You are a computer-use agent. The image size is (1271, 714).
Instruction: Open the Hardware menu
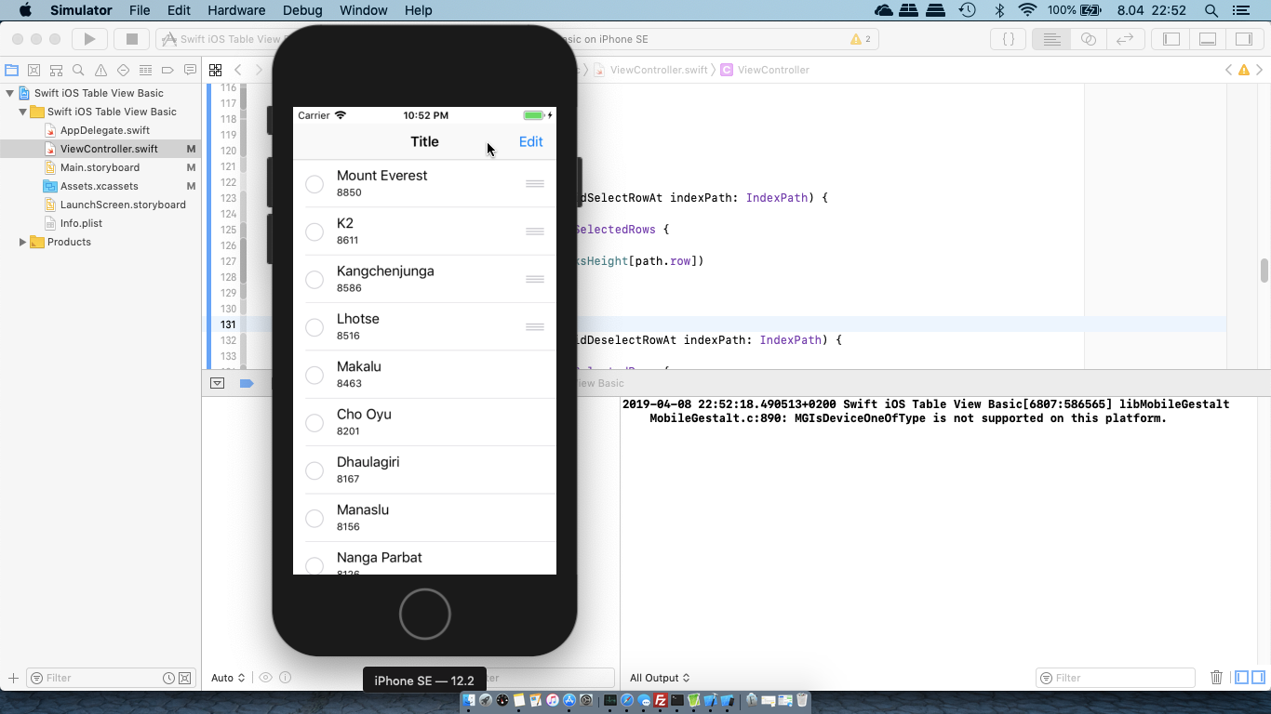point(236,10)
